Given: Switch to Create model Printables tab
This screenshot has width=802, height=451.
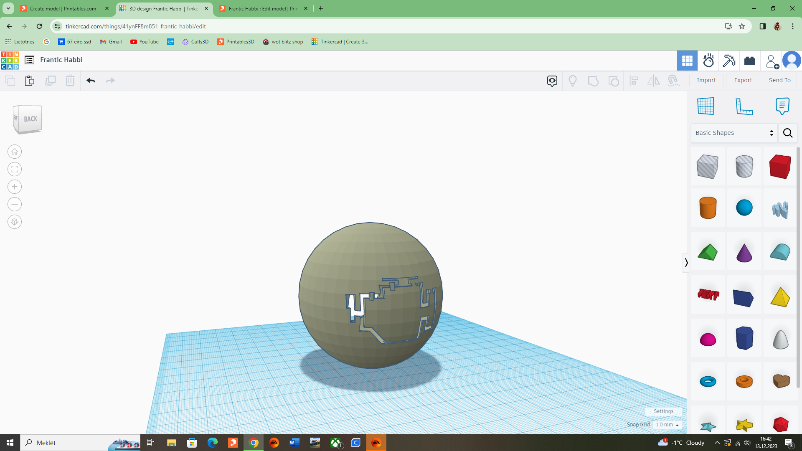Looking at the screenshot, I should point(63,8).
